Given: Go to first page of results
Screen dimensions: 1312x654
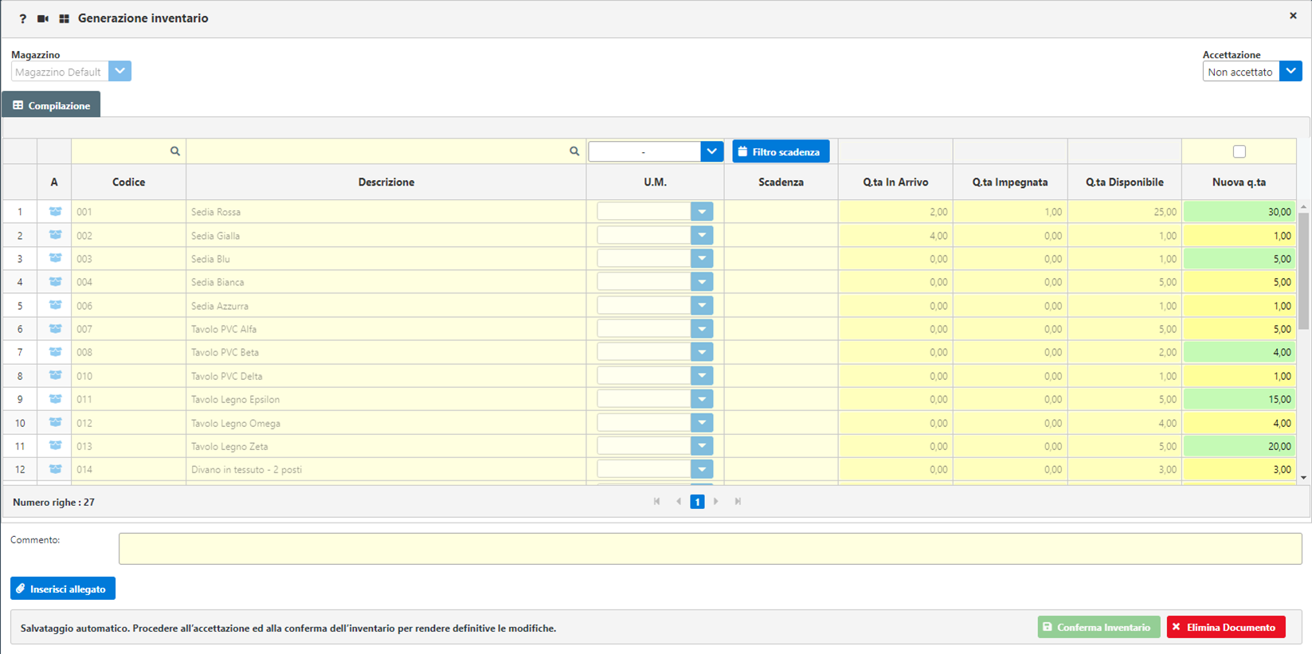Looking at the screenshot, I should (657, 502).
